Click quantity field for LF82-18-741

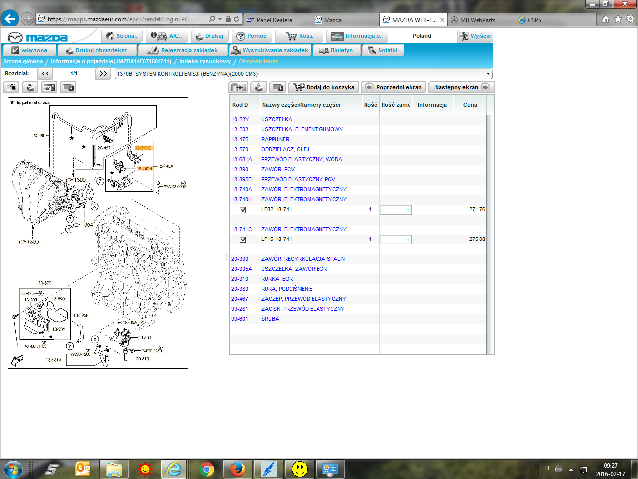[x=395, y=210]
